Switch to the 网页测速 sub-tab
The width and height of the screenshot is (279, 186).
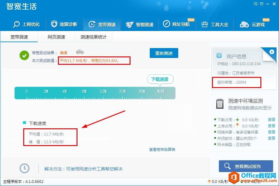pos(56,37)
